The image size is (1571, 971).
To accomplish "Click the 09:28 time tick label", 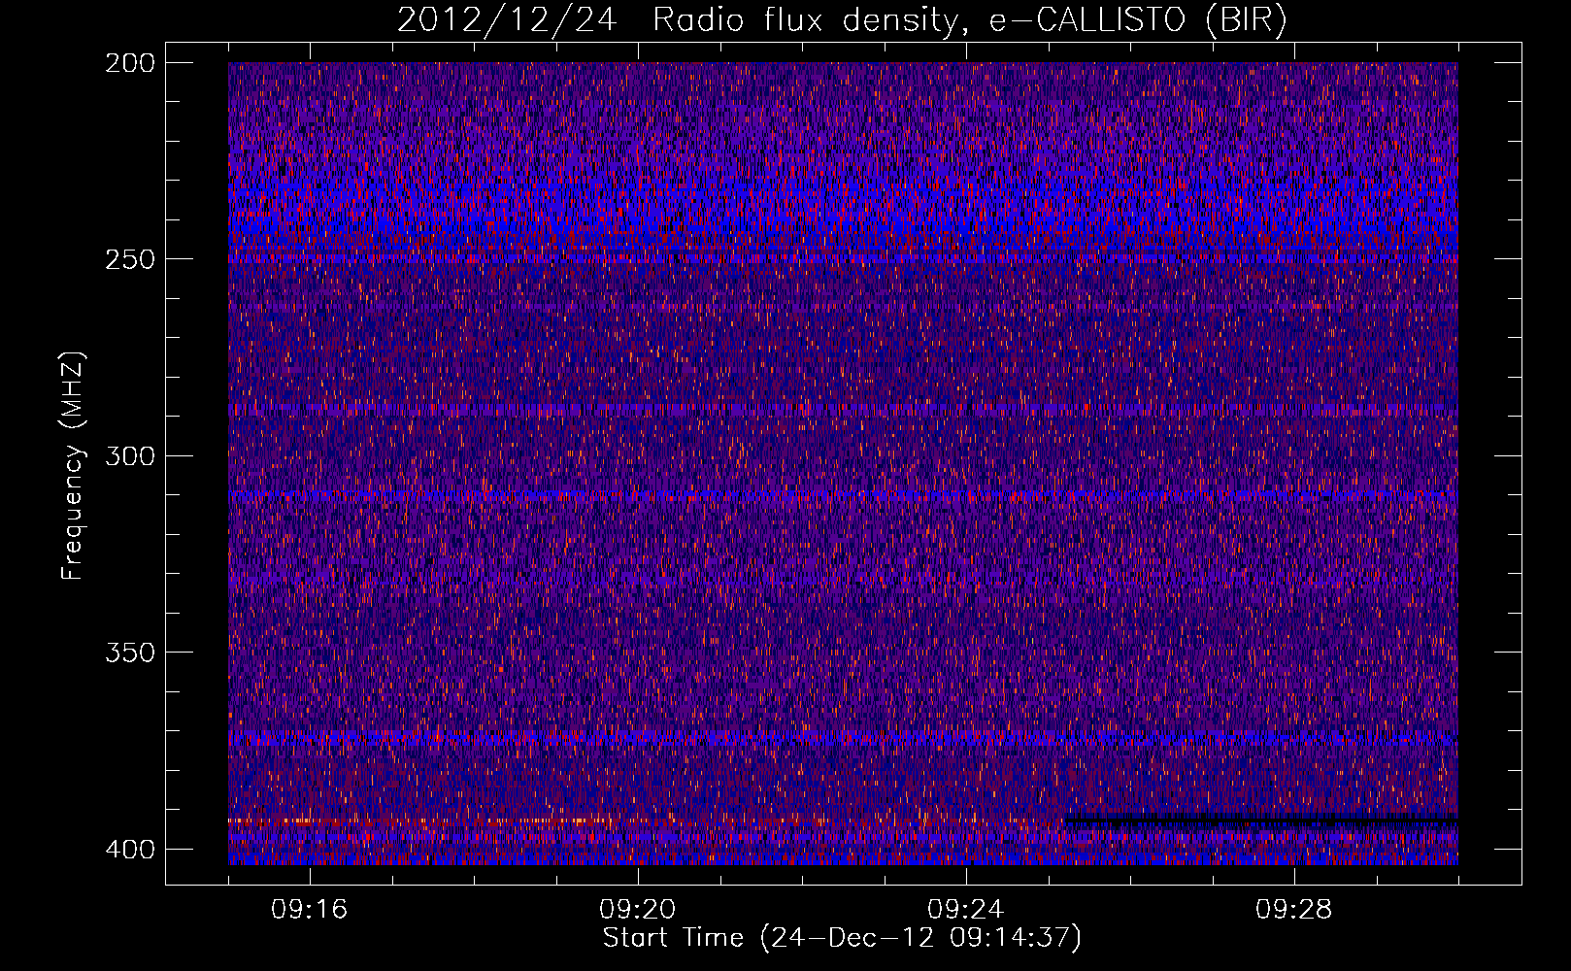I will click(1294, 910).
